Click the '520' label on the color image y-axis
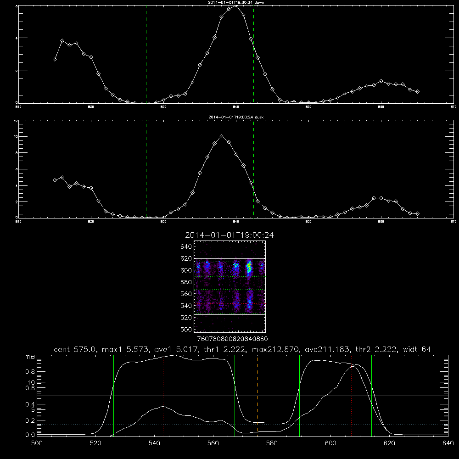This screenshot has height=459, width=459. click(x=186, y=318)
